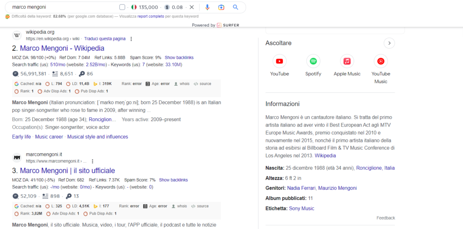Image resolution: width=463 pixels, height=229 pixels.
Task: Open Music career sitelink
Action: 49,137
